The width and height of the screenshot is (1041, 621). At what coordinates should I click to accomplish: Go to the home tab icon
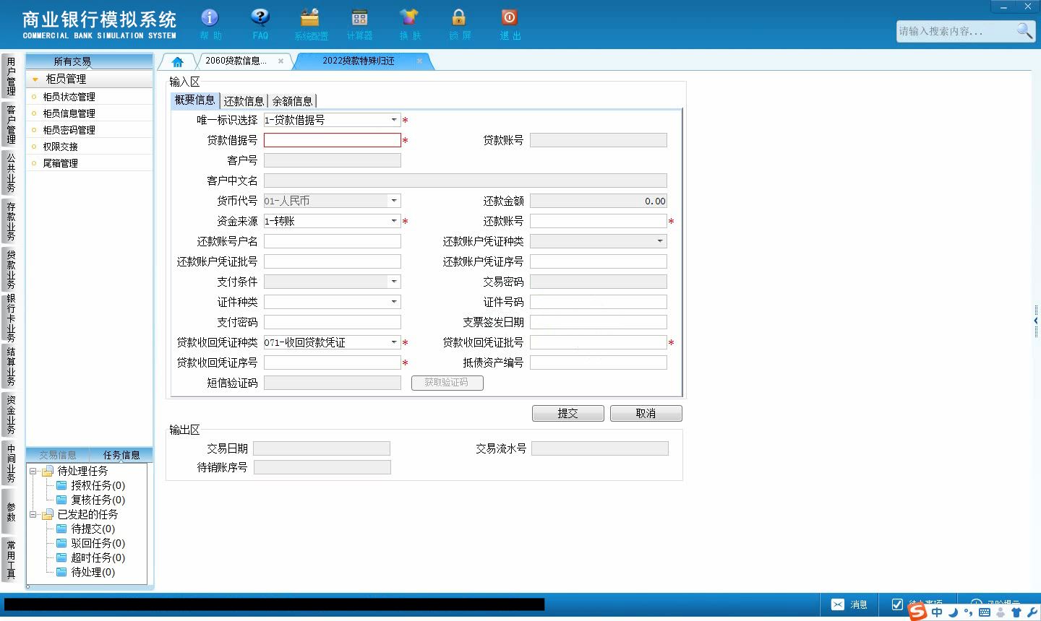click(178, 61)
